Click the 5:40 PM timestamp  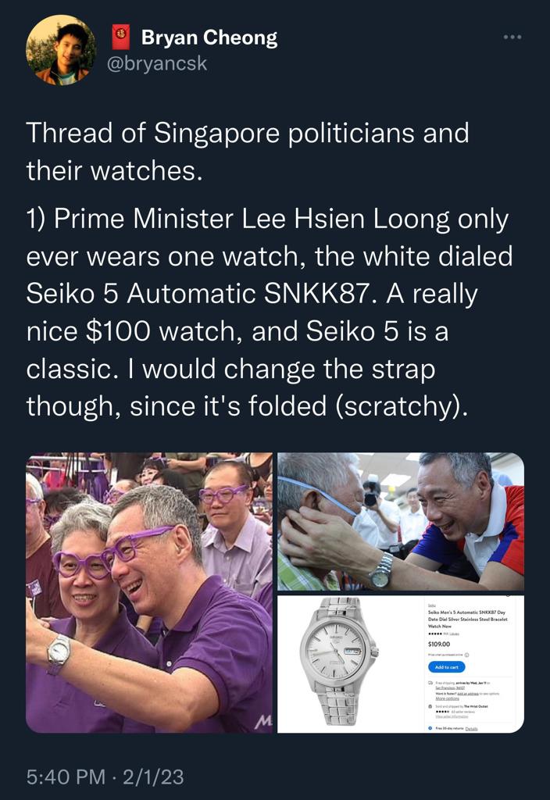[x=66, y=777]
